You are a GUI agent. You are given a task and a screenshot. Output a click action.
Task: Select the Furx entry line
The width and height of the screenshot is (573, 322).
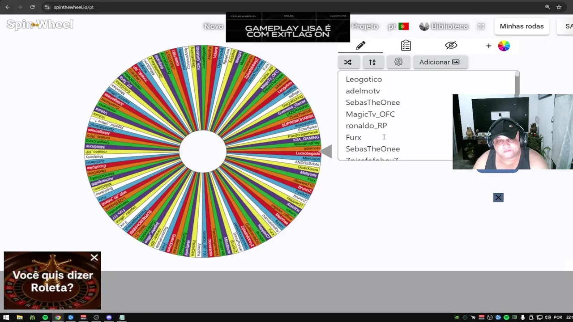click(x=353, y=137)
